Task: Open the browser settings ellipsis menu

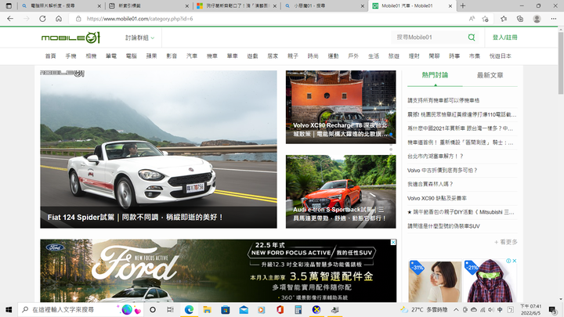Action: (554, 19)
